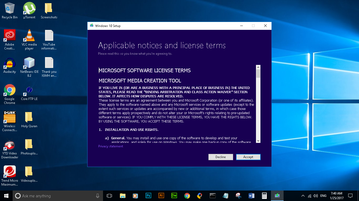Launch Microsoft Word from the taskbar
359x201 pixels.
[x=251, y=196]
